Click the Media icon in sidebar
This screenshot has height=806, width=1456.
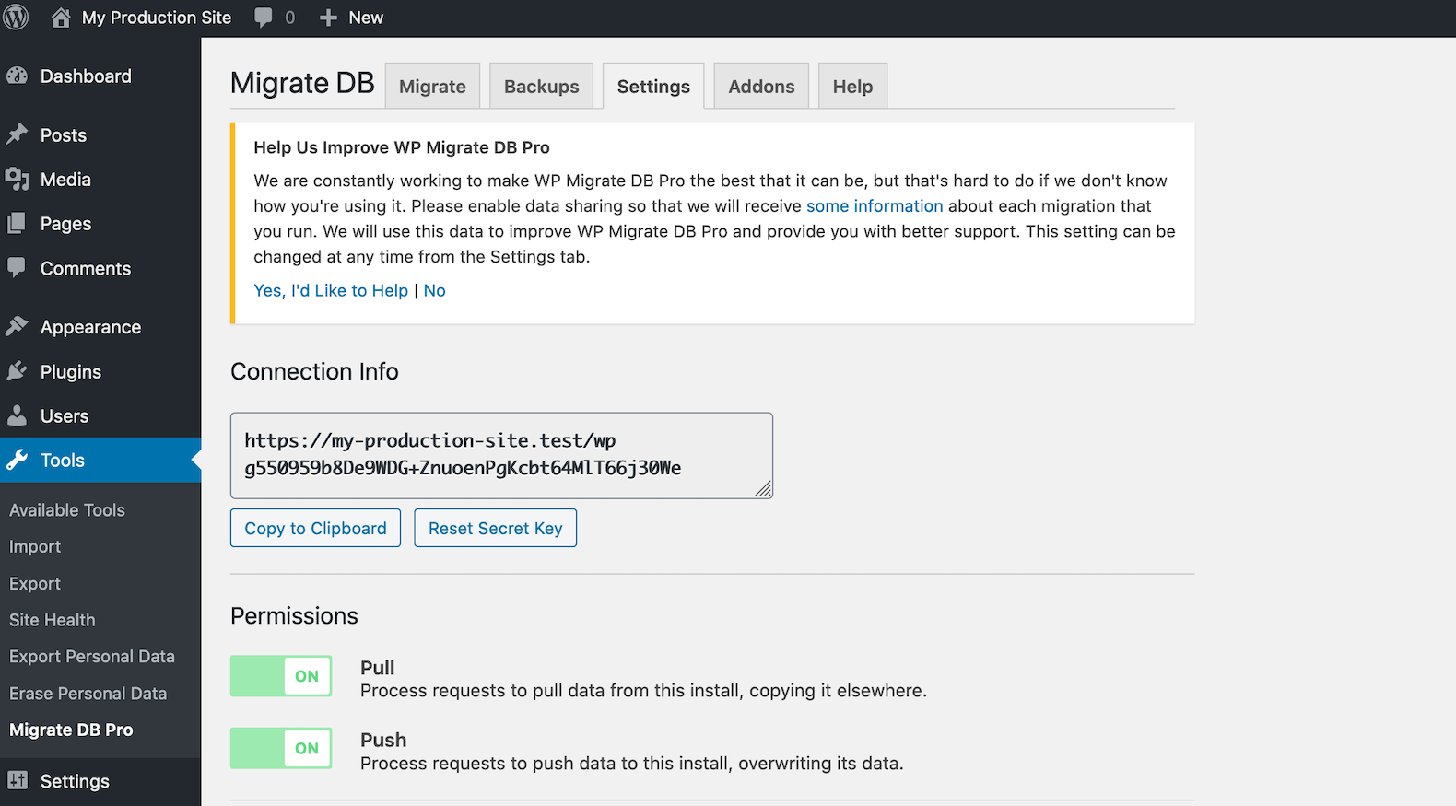coord(18,180)
